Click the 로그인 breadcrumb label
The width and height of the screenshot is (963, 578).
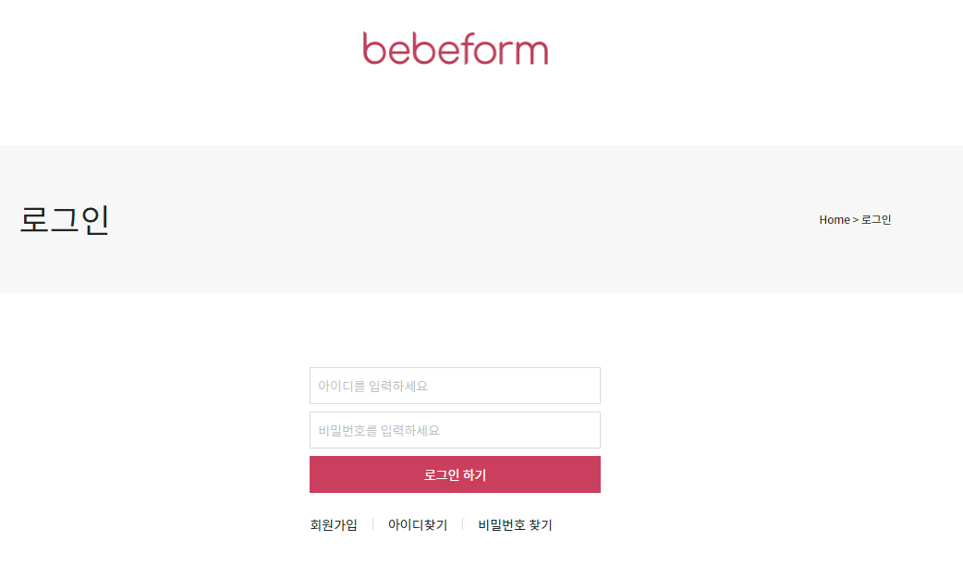875,219
